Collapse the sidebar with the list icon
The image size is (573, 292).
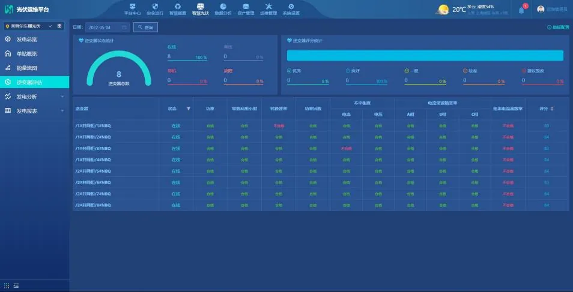(16, 285)
